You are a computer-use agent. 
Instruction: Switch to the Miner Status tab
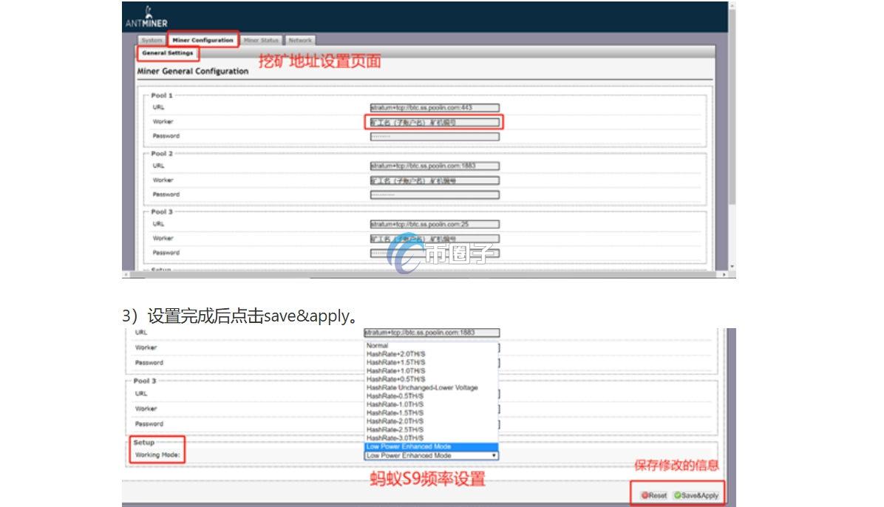coord(261,40)
